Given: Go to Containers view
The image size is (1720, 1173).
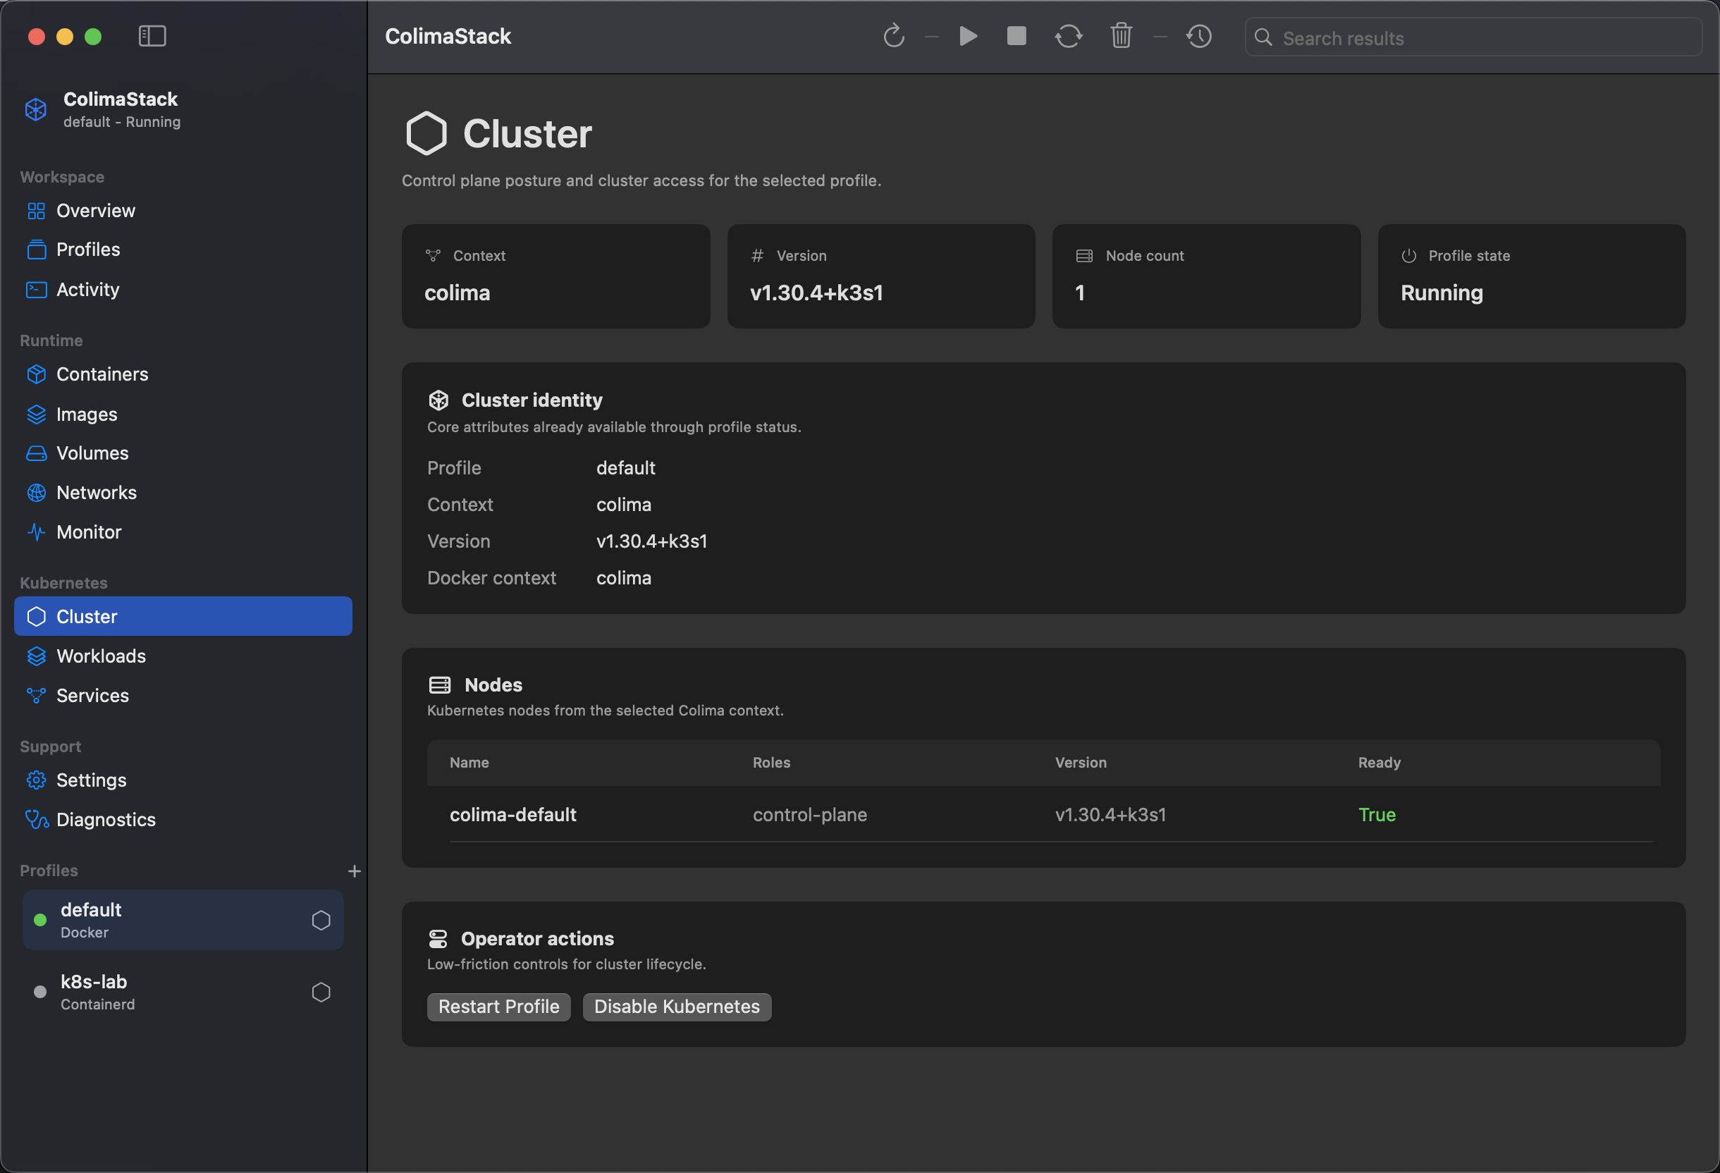Looking at the screenshot, I should click(183, 374).
